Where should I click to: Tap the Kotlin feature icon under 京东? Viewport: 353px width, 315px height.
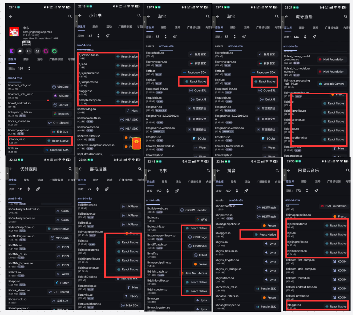(x=12, y=51)
